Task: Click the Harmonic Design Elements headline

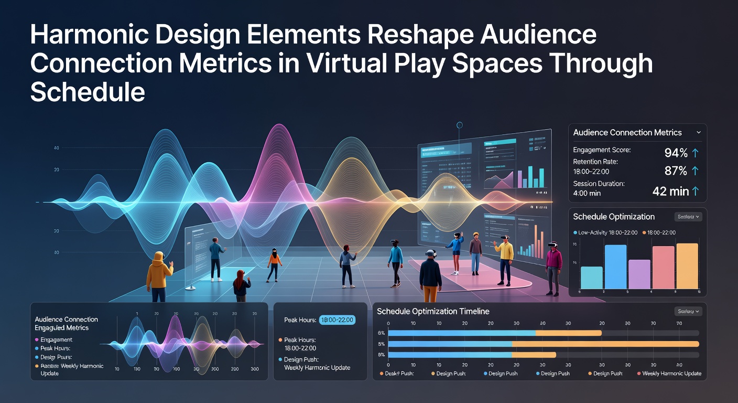Action: pos(341,63)
